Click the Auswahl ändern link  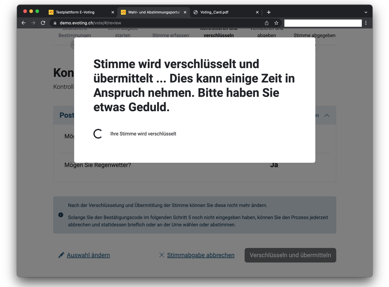(88, 255)
